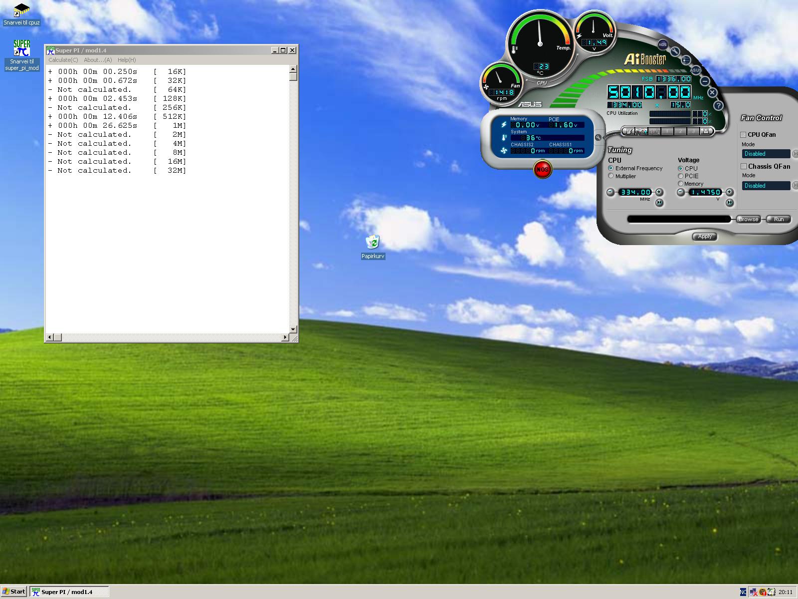Click the round ASUS logo button
Image resolution: width=798 pixels, height=599 pixels.
click(696, 70)
